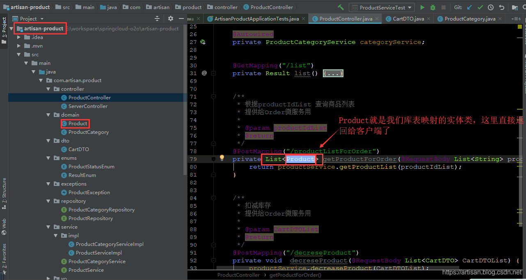
Task: Open ProductServiceImpl in the project tree
Action: [x=98, y=253]
